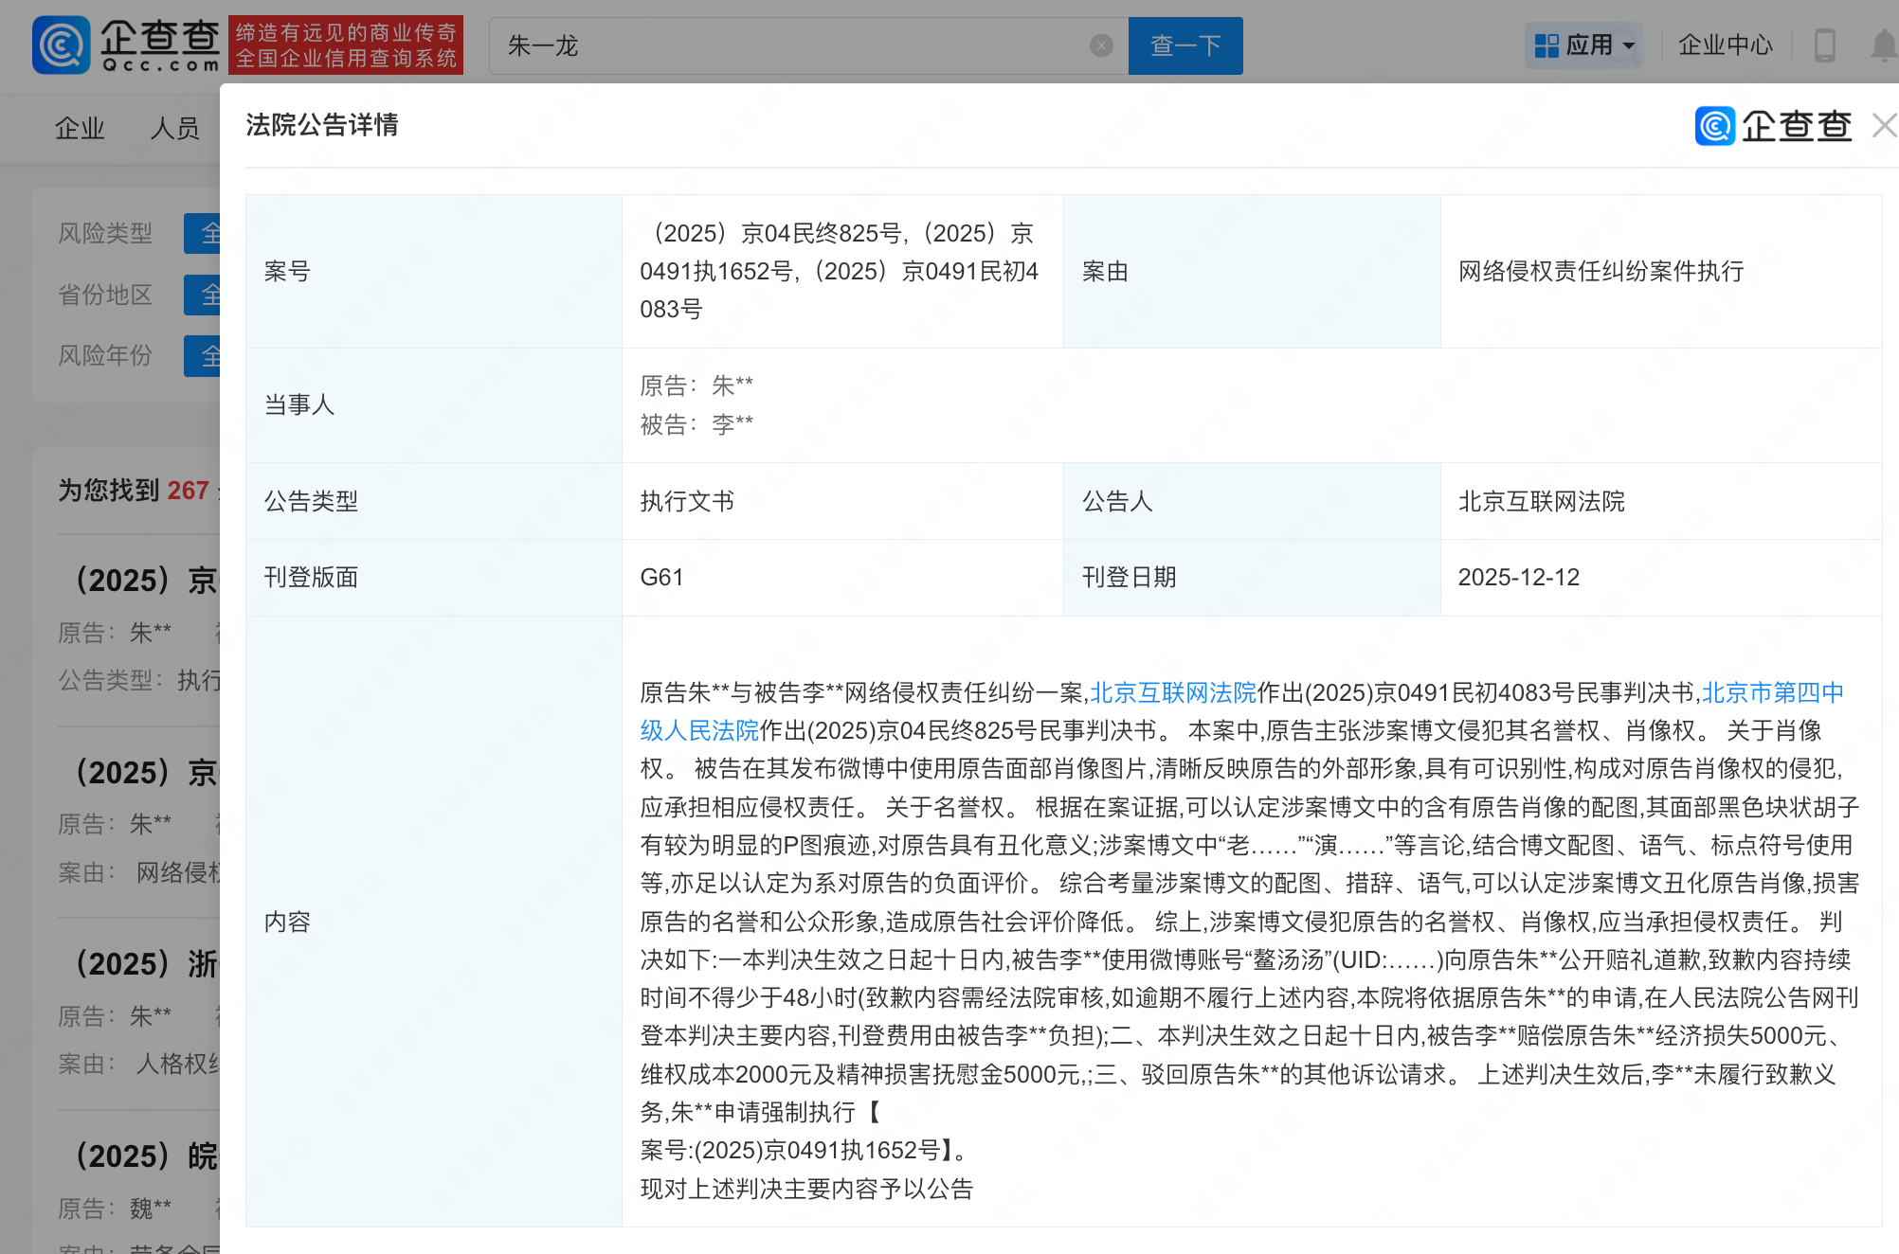Open mobile app via phone icon
This screenshot has height=1254, width=1899.
point(1824,45)
